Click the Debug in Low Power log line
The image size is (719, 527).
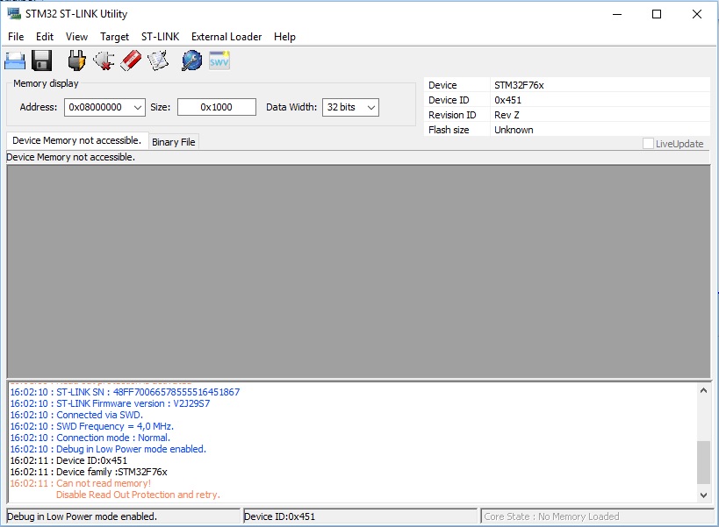pos(108,449)
